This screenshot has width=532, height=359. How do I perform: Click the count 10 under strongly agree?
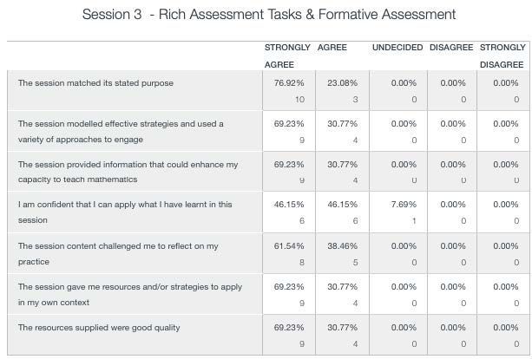pos(299,100)
